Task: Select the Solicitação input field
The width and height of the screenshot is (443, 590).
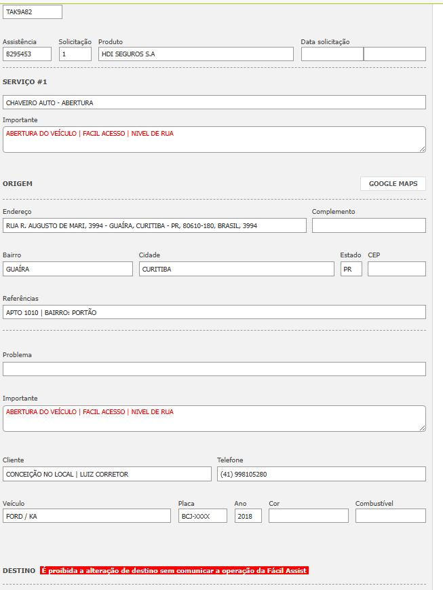Action: pyautogui.click(x=75, y=54)
